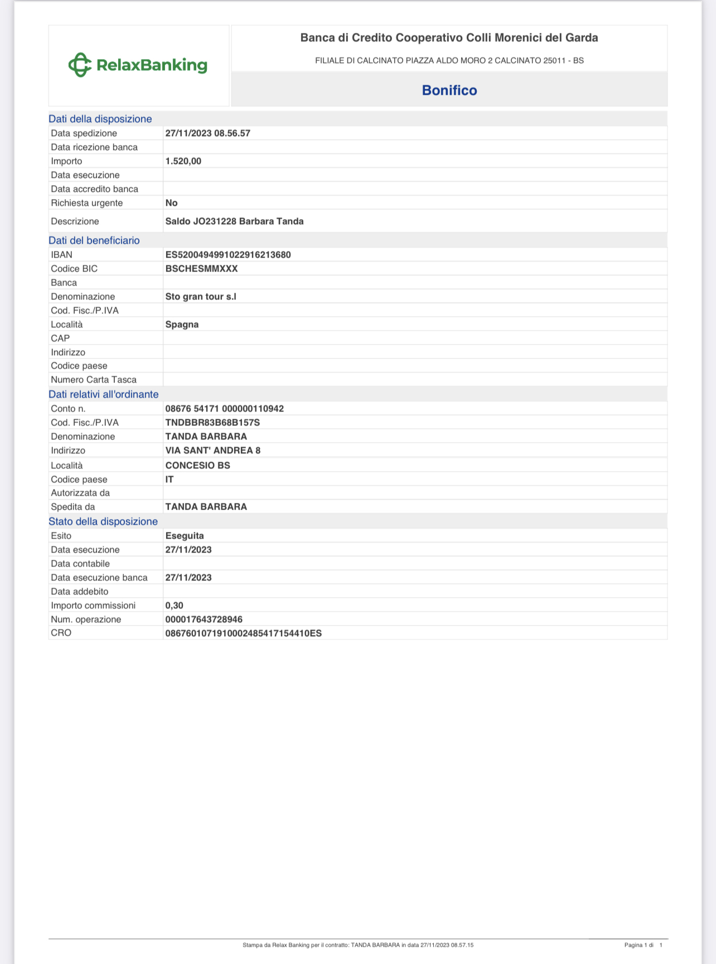Click the Bonifico title header

[x=449, y=90]
